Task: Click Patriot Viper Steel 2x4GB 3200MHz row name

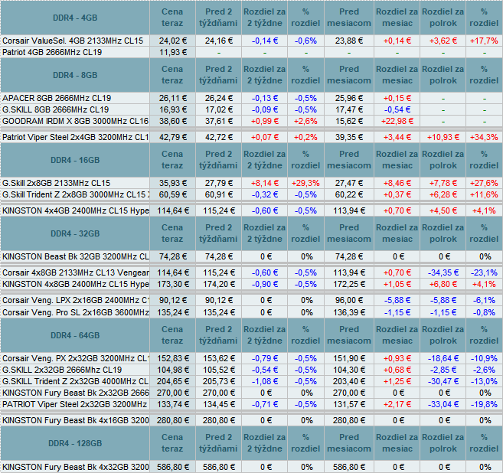Action: click(75, 137)
